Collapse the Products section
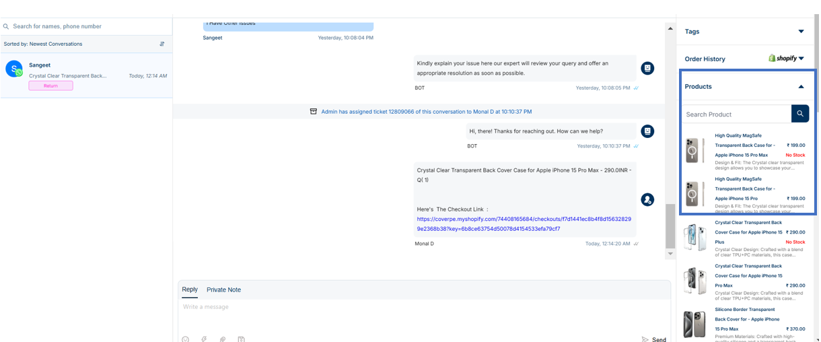 tap(801, 86)
